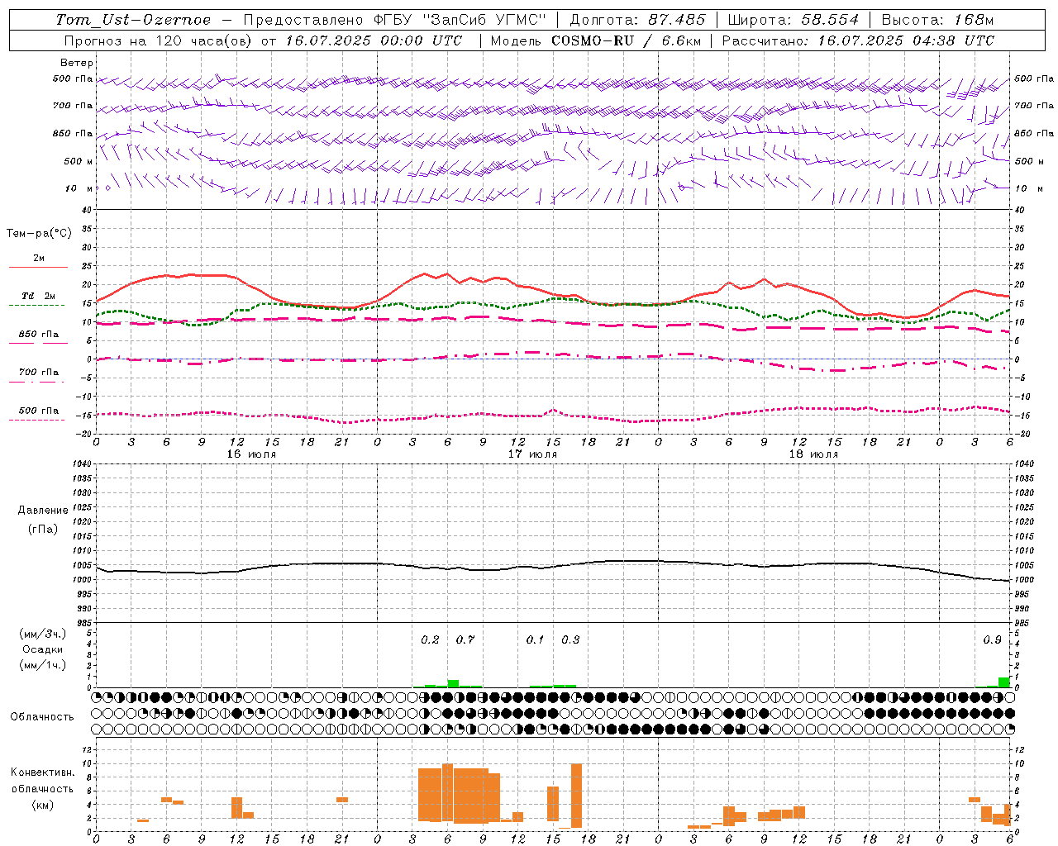Click the "850 гПа" temperature legend entry
Viewport: 1058px width, 846px height.
(x=39, y=335)
